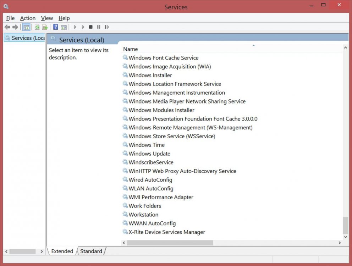Switch to the Standard tab
Viewport: 352px width, 266px height.
tap(91, 251)
